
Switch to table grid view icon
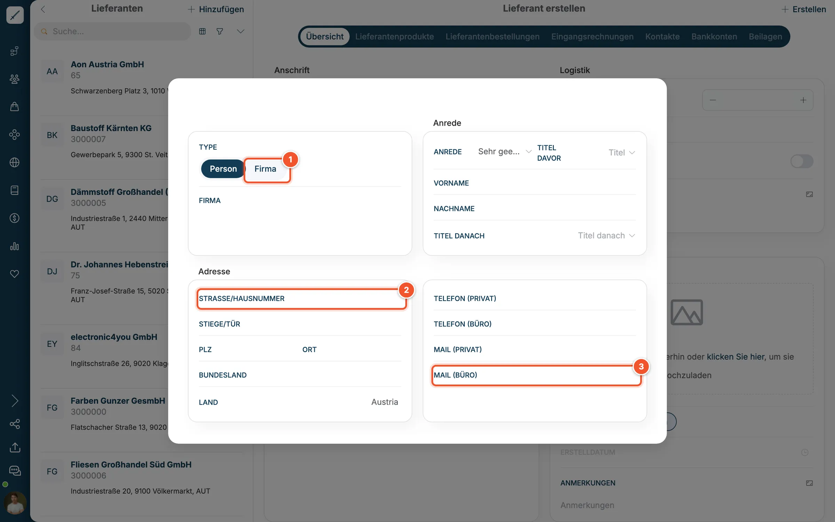(x=202, y=31)
